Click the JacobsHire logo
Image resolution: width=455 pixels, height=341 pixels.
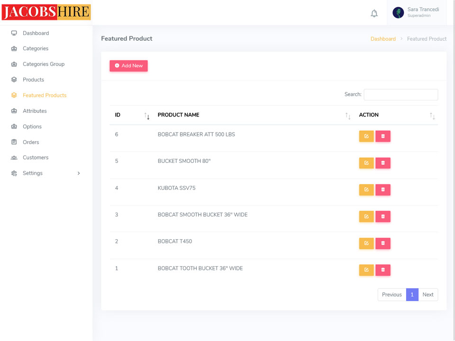(x=46, y=12)
